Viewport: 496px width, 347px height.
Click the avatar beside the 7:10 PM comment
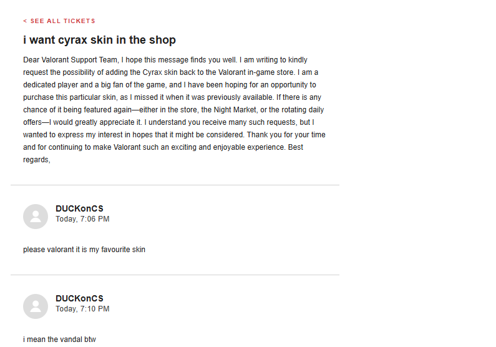point(36,306)
